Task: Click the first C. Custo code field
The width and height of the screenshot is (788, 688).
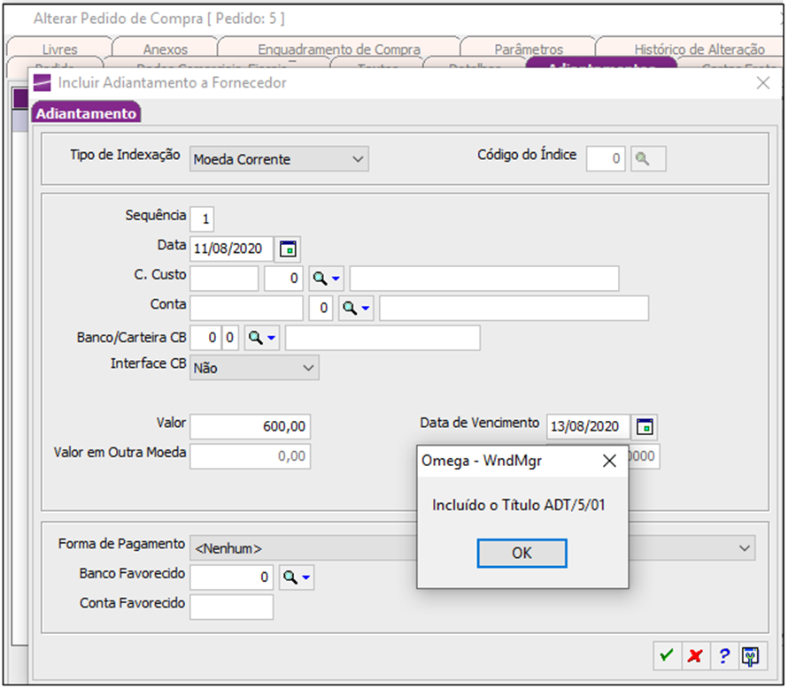Action: coord(224,278)
